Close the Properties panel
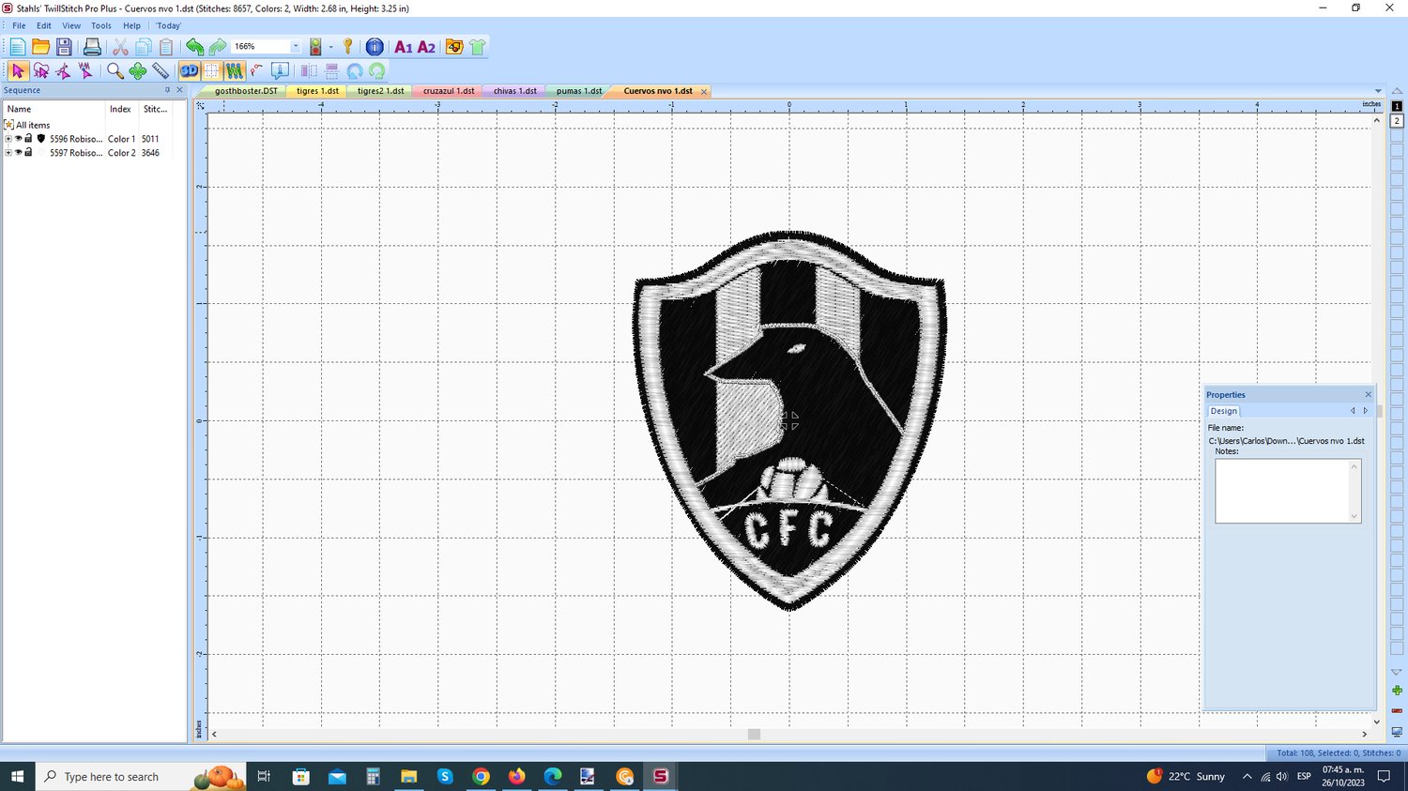This screenshot has width=1408, height=791. (1368, 394)
